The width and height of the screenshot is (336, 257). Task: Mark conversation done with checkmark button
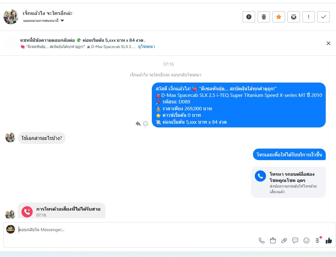click(x=324, y=17)
